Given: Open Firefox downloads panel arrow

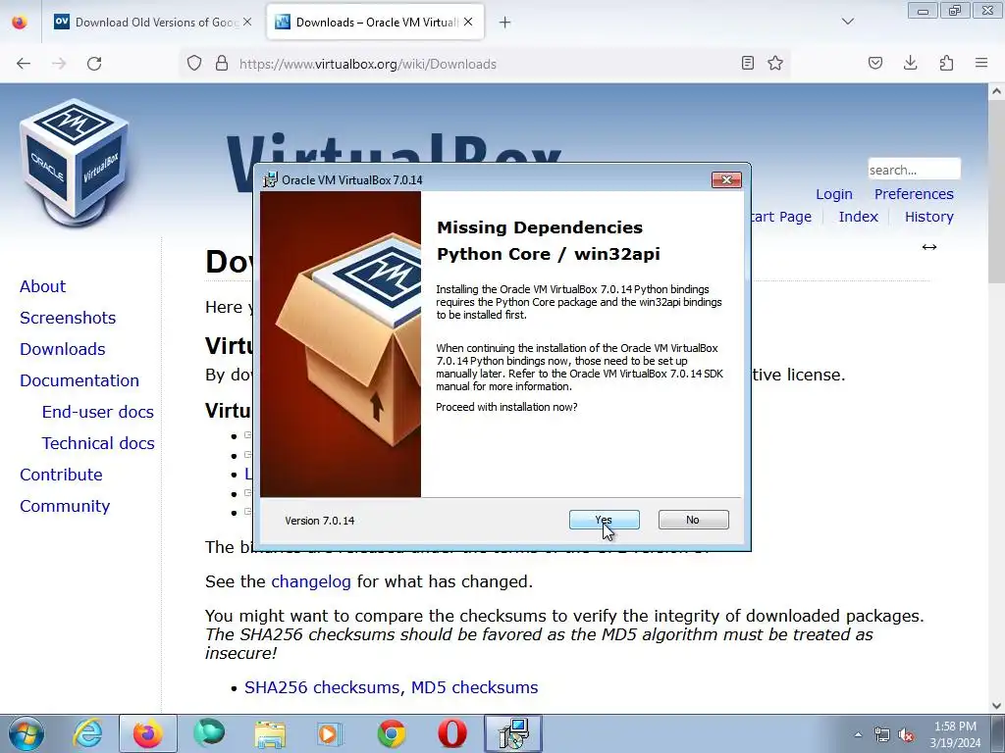Looking at the screenshot, I should (x=910, y=63).
